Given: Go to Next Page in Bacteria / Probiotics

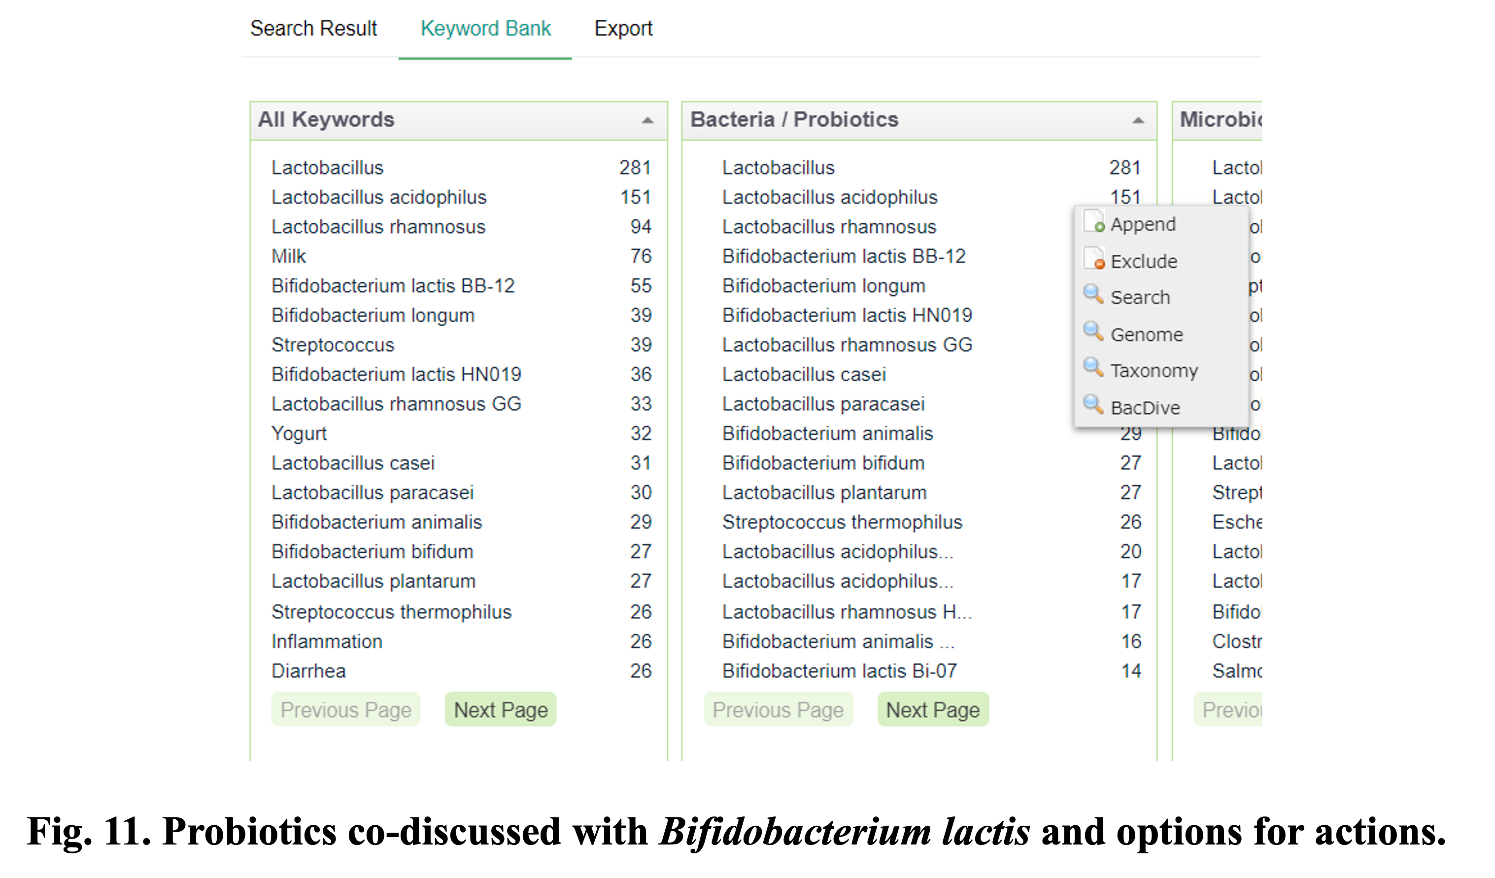Looking at the screenshot, I should pyautogui.click(x=933, y=709).
